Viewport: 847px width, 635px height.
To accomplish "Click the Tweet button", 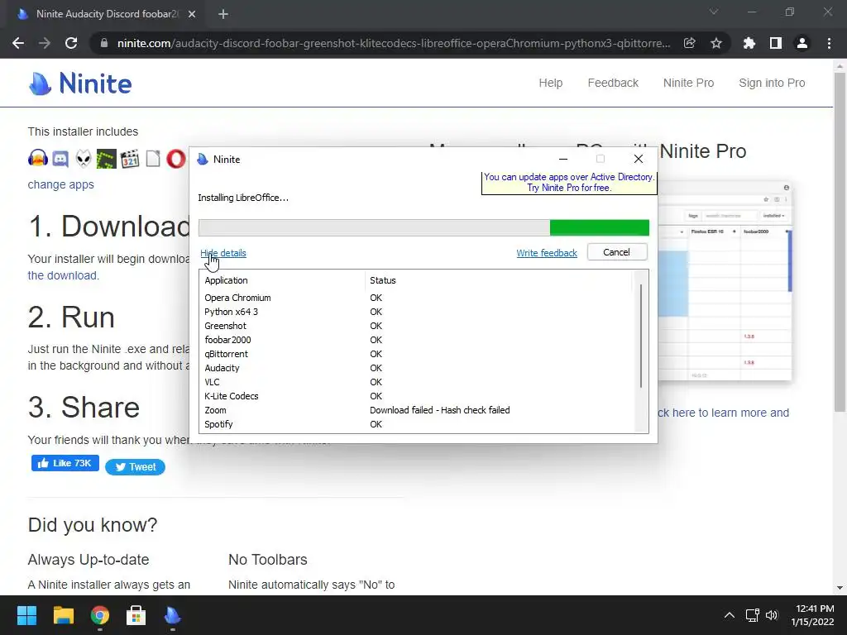I will click(135, 467).
